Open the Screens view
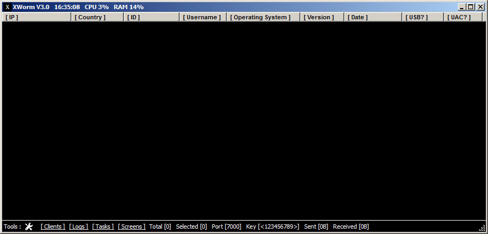 pyautogui.click(x=131, y=226)
